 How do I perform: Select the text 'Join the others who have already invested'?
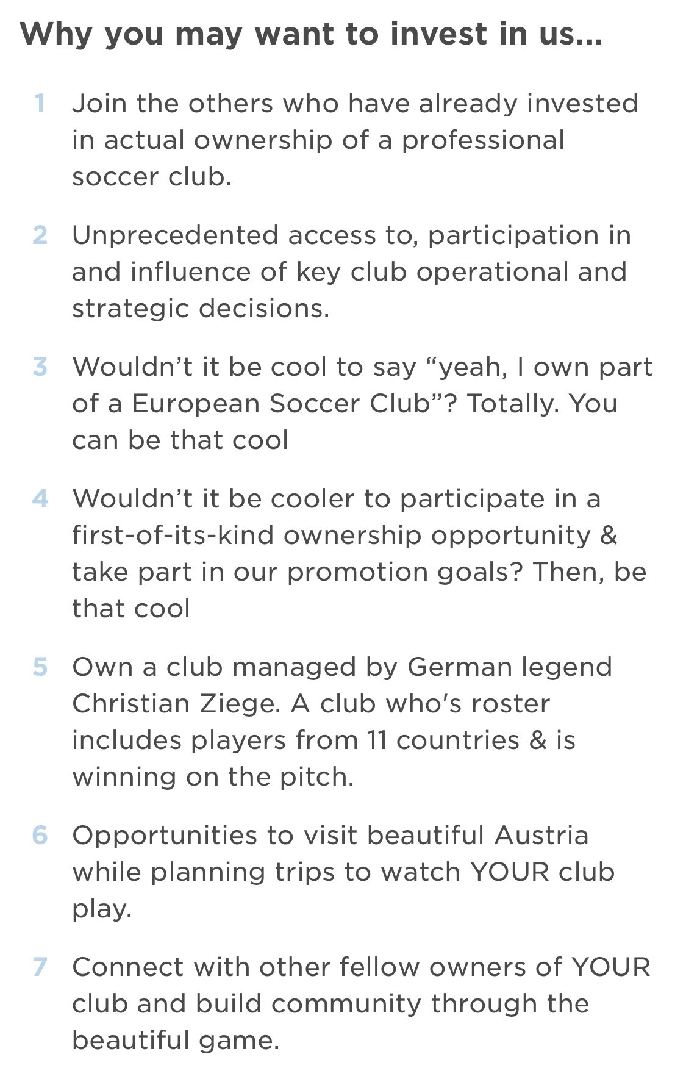[355, 103]
